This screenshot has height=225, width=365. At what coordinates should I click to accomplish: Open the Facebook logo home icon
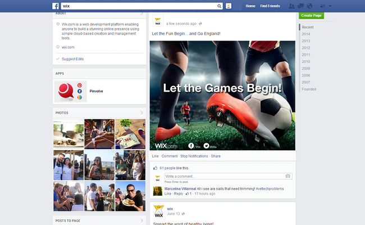pos(56,6)
